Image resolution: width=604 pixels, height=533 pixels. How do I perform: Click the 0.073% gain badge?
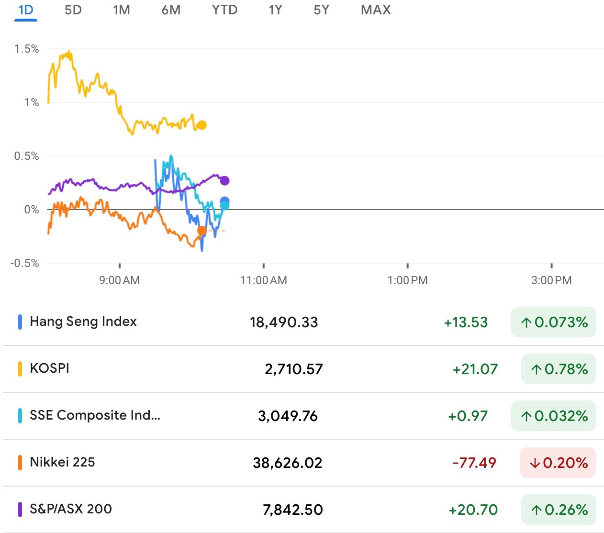click(x=554, y=322)
